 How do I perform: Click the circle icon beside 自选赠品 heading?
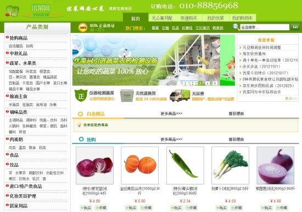point(81,114)
